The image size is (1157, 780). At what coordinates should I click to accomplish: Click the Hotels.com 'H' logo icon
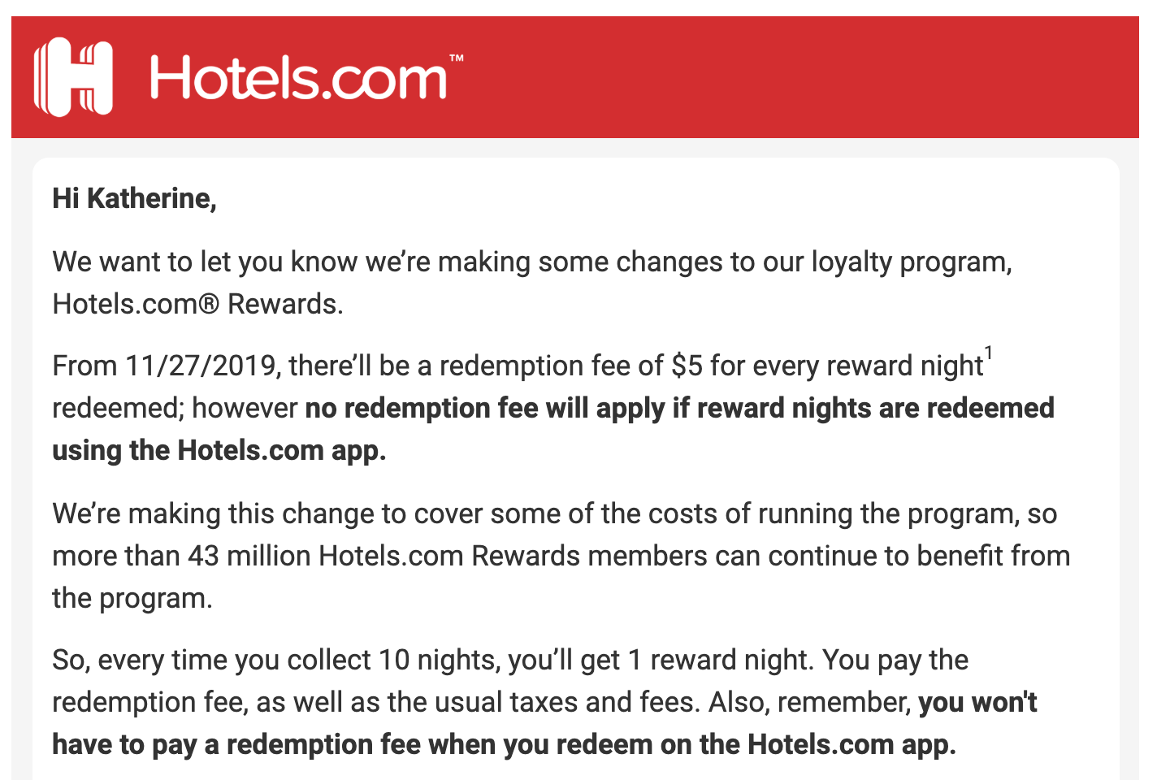(x=73, y=77)
